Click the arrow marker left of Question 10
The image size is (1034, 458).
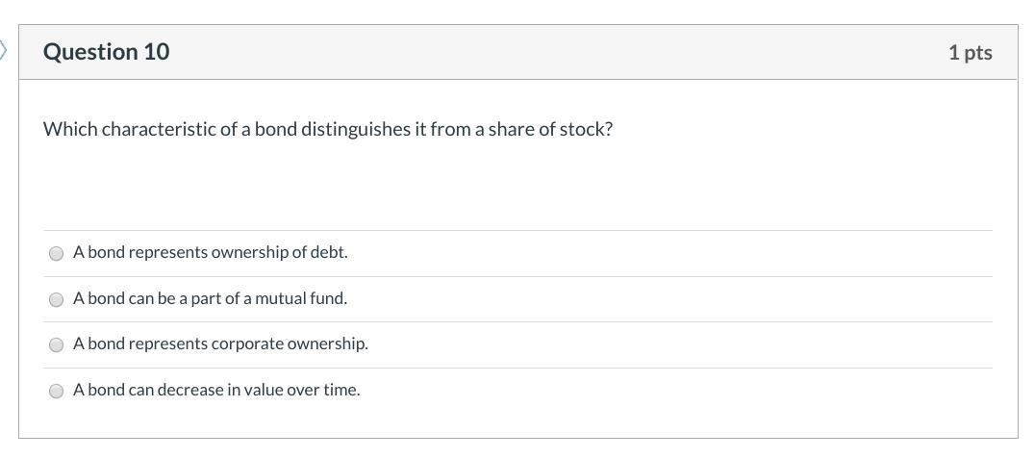(x=4, y=51)
